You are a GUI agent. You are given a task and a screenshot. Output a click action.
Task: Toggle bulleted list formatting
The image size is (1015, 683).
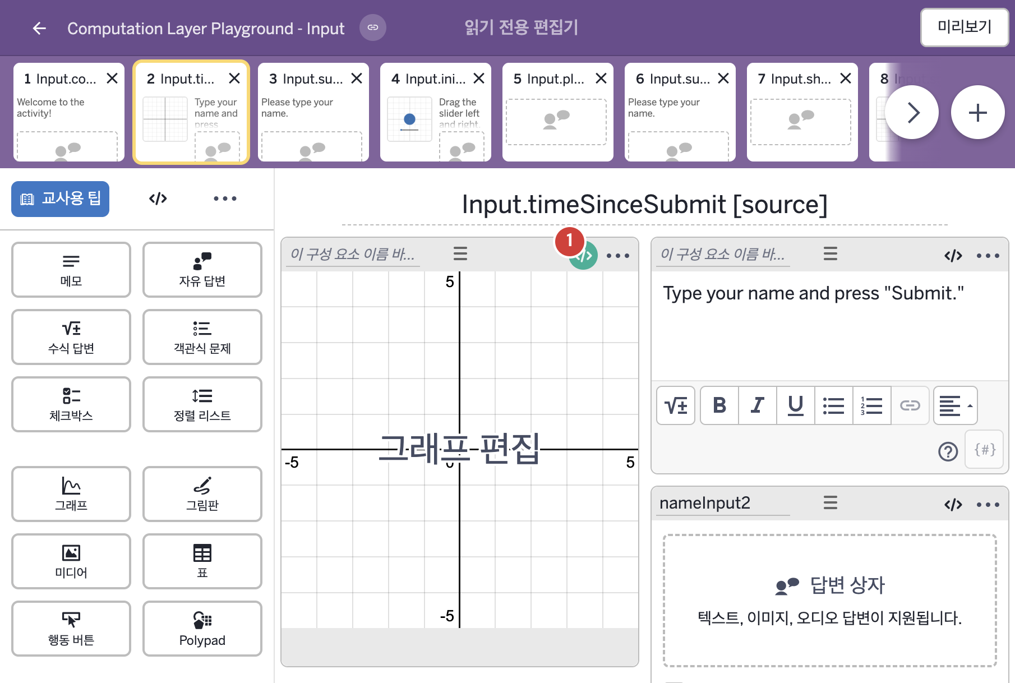point(834,405)
